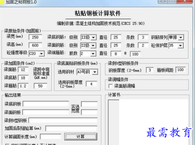
Task: Click the 梁高(mm) input field showing 600
Action: (x=36, y=45)
